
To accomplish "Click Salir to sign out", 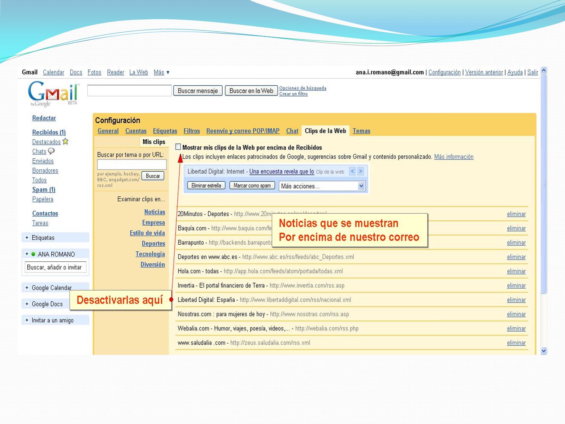I will 533,72.
